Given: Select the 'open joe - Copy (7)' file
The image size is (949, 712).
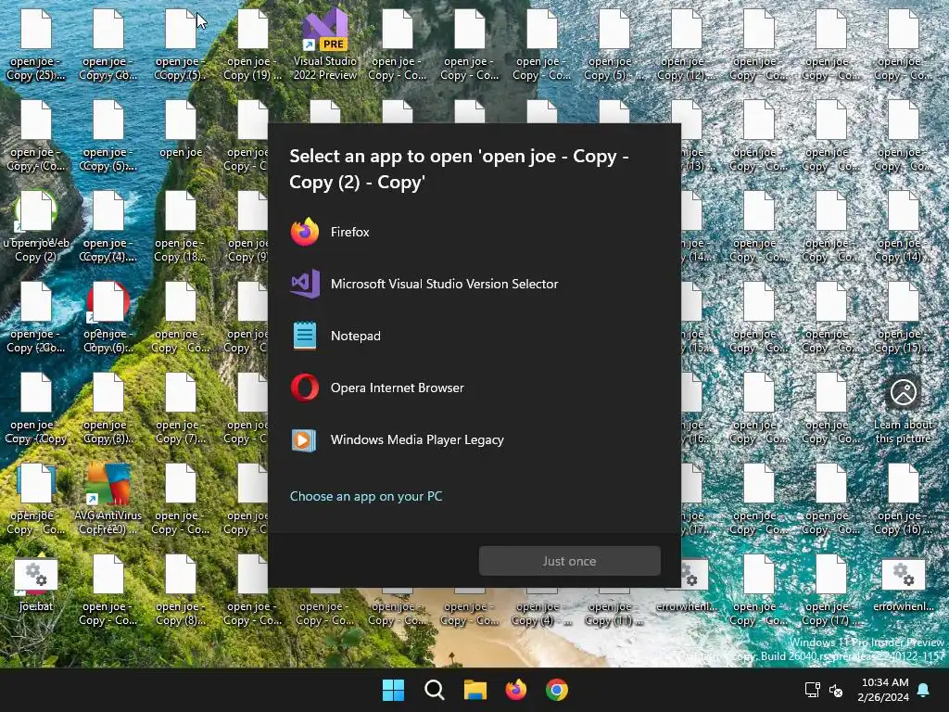Looking at the screenshot, I should tap(181, 409).
